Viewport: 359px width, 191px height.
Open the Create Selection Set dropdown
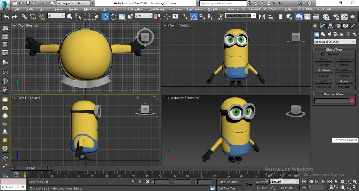tap(241, 16)
